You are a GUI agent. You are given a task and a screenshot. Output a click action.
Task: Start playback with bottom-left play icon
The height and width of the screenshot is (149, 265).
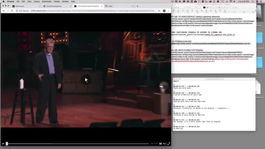[3, 144]
